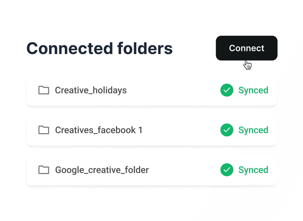Click the hand pointer cursor graphic
The width and height of the screenshot is (303, 221).
(248, 65)
